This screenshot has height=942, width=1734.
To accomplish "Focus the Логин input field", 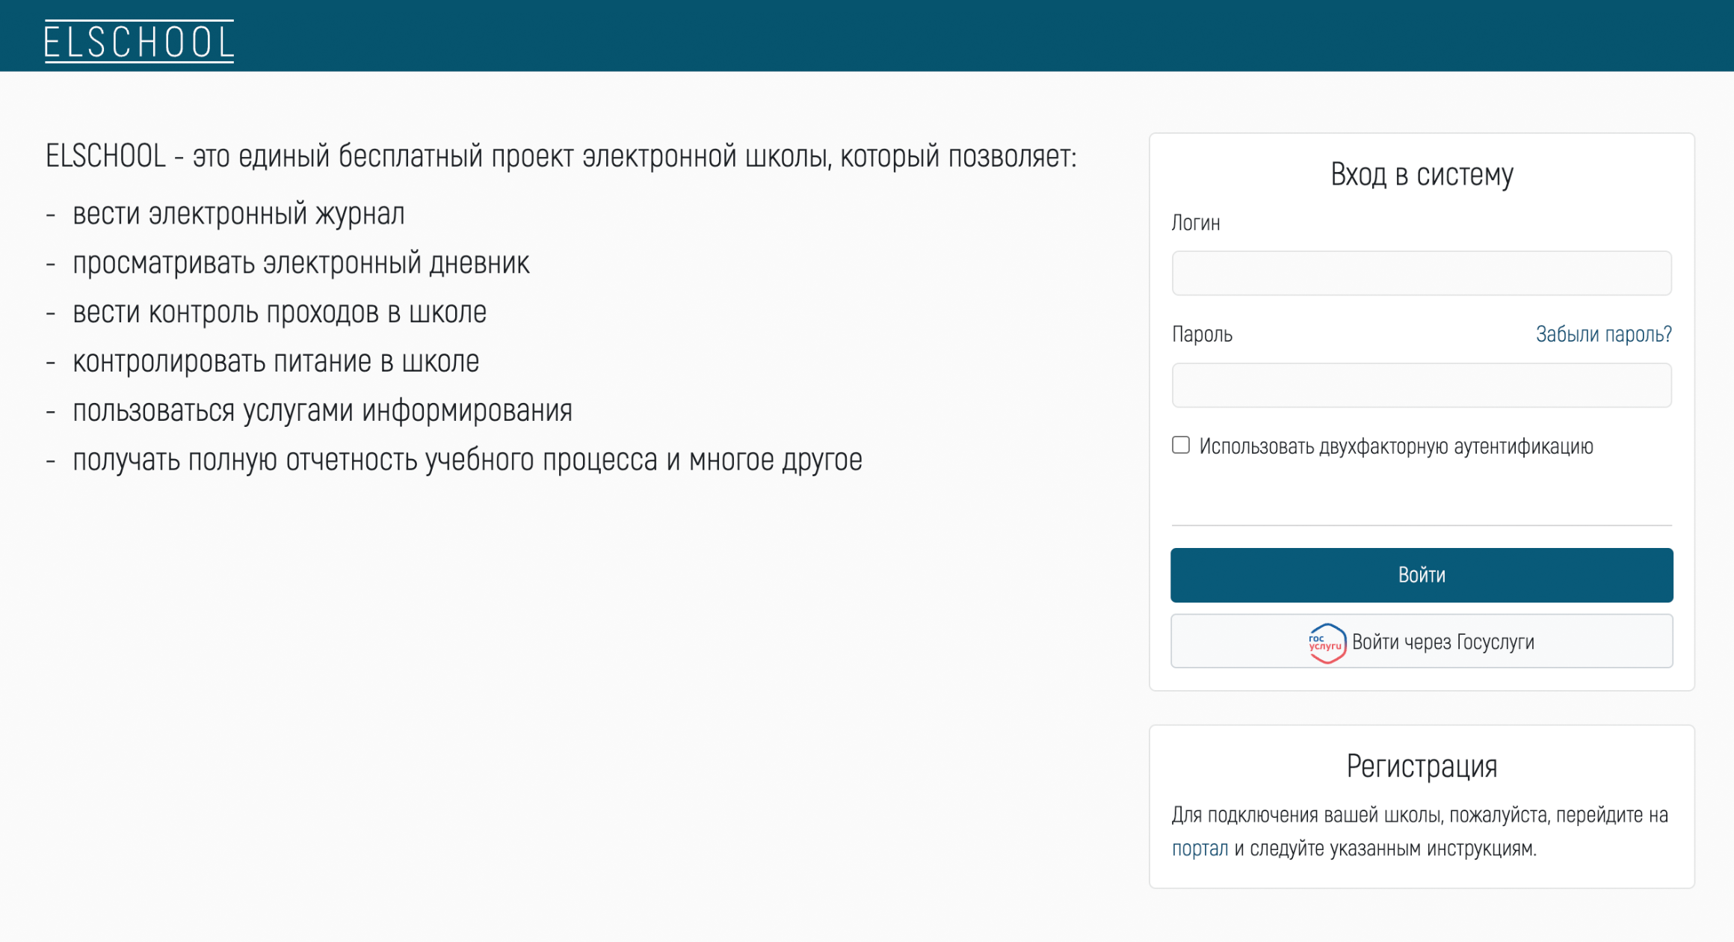I will [1422, 273].
